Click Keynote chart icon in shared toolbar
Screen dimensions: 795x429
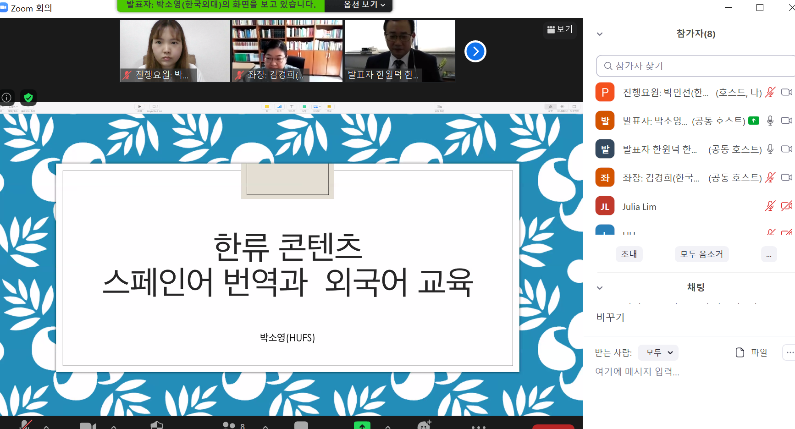tap(279, 107)
